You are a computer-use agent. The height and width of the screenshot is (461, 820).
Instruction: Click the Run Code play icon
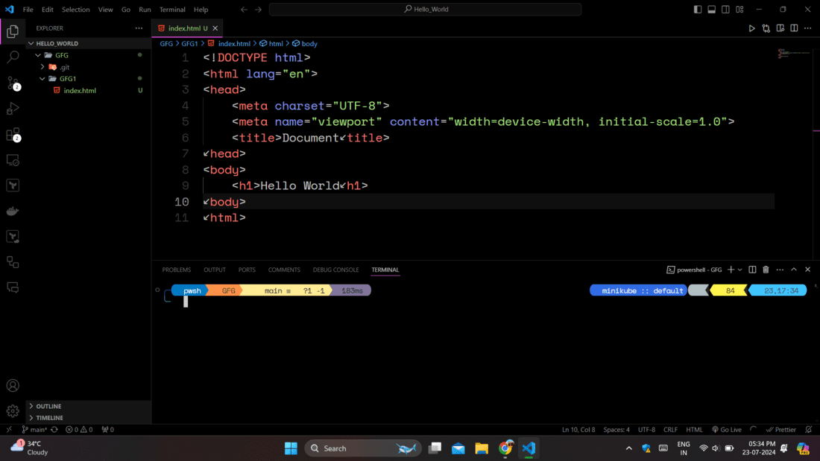point(751,28)
